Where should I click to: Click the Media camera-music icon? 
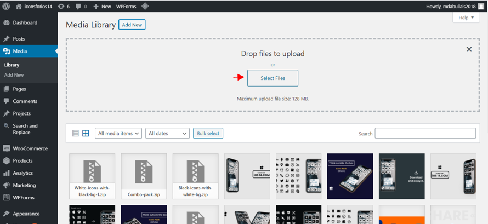(6, 51)
